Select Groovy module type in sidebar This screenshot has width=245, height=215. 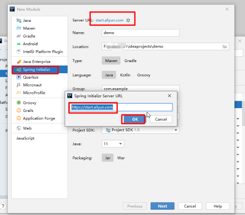[39, 103]
